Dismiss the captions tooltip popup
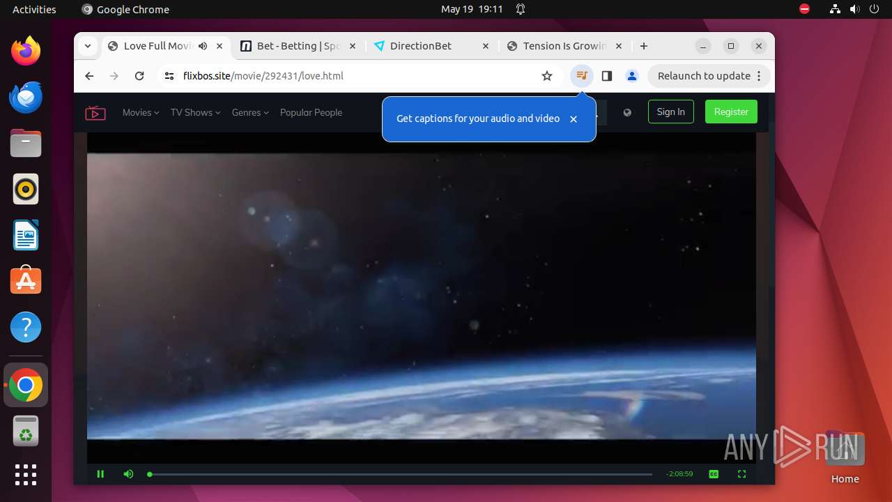The width and height of the screenshot is (892, 502). click(574, 119)
